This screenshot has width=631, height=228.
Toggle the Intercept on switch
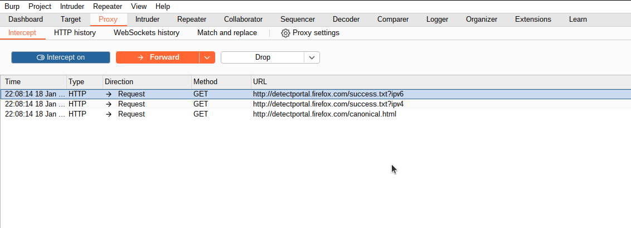(61, 57)
